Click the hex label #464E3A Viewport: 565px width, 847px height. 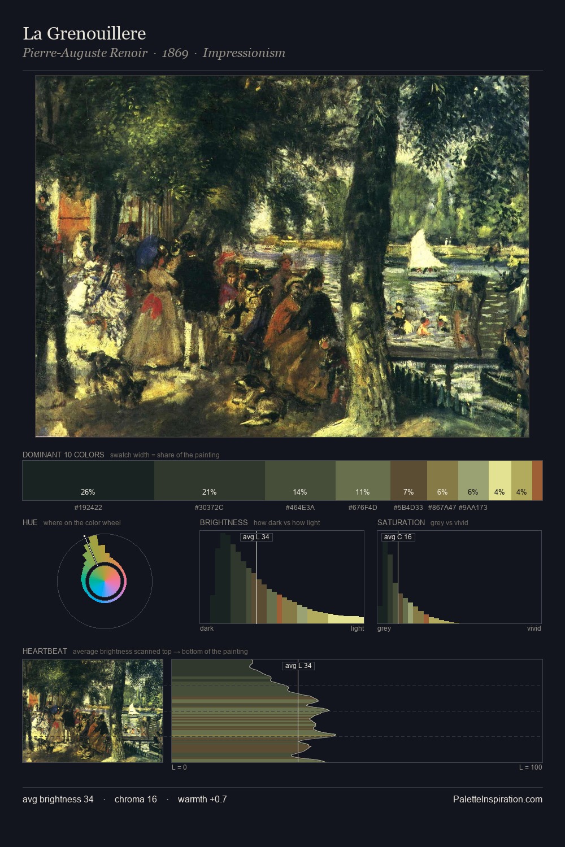point(300,508)
